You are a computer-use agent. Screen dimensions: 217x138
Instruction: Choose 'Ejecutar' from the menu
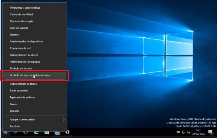pos(14,111)
